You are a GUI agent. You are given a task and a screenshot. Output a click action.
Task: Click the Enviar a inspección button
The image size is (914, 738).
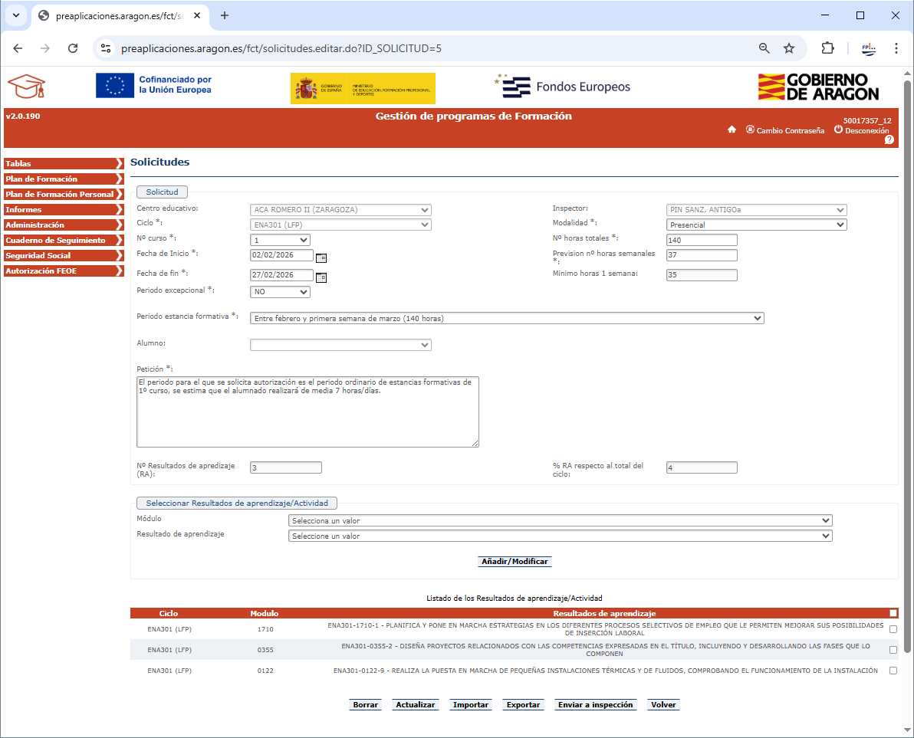595,705
